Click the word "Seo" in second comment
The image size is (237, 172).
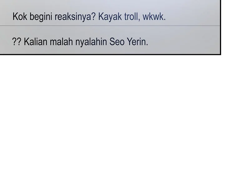point(117,42)
